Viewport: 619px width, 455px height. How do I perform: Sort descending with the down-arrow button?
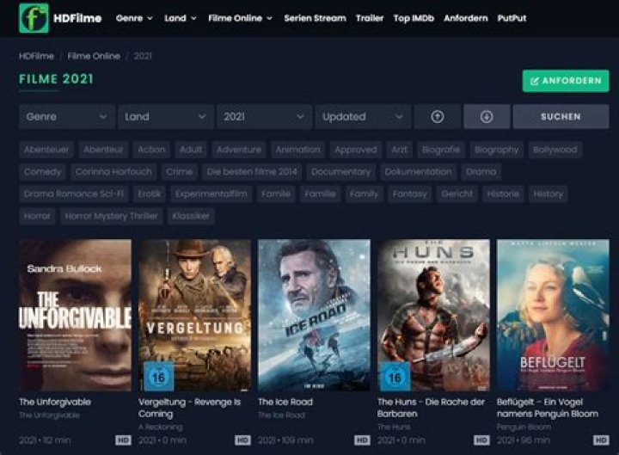(487, 116)
